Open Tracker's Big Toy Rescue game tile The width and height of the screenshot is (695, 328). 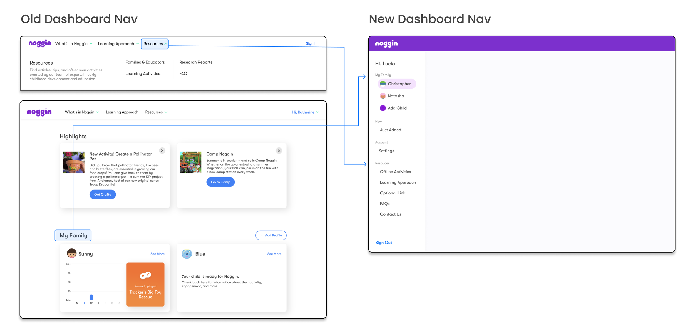(x=145, y=284)
